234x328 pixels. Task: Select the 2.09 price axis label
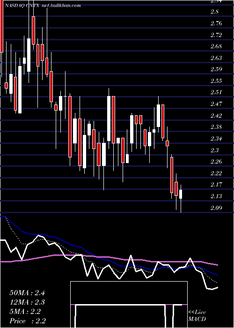tap(216, 208)
